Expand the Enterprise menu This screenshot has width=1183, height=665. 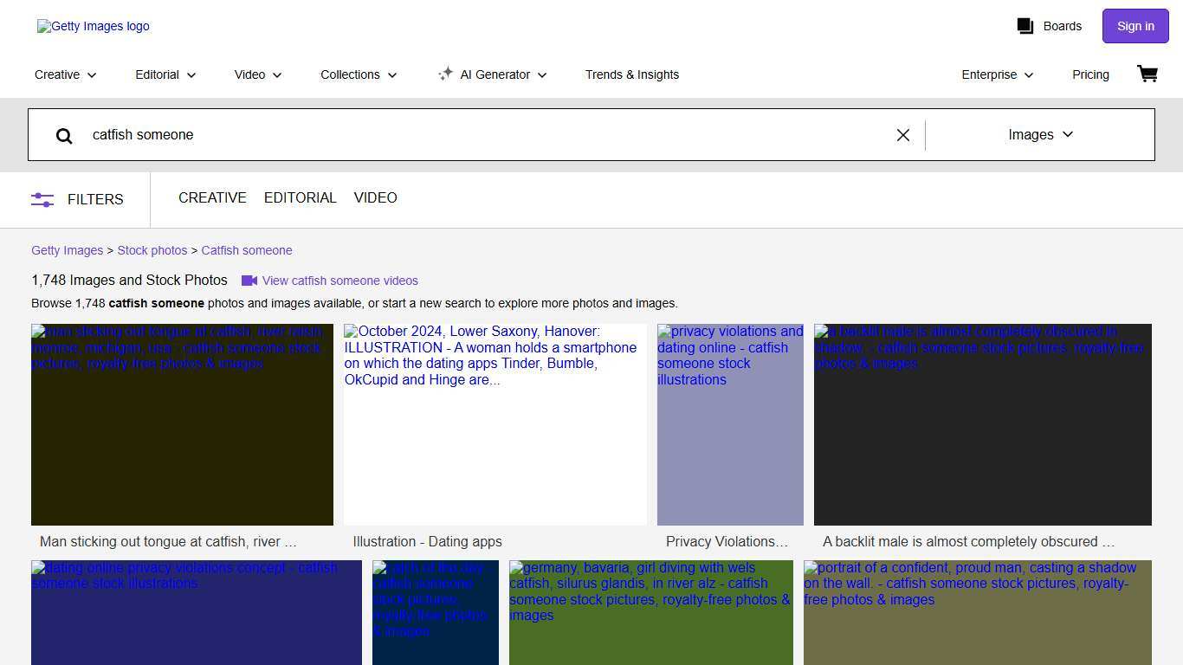996,75
